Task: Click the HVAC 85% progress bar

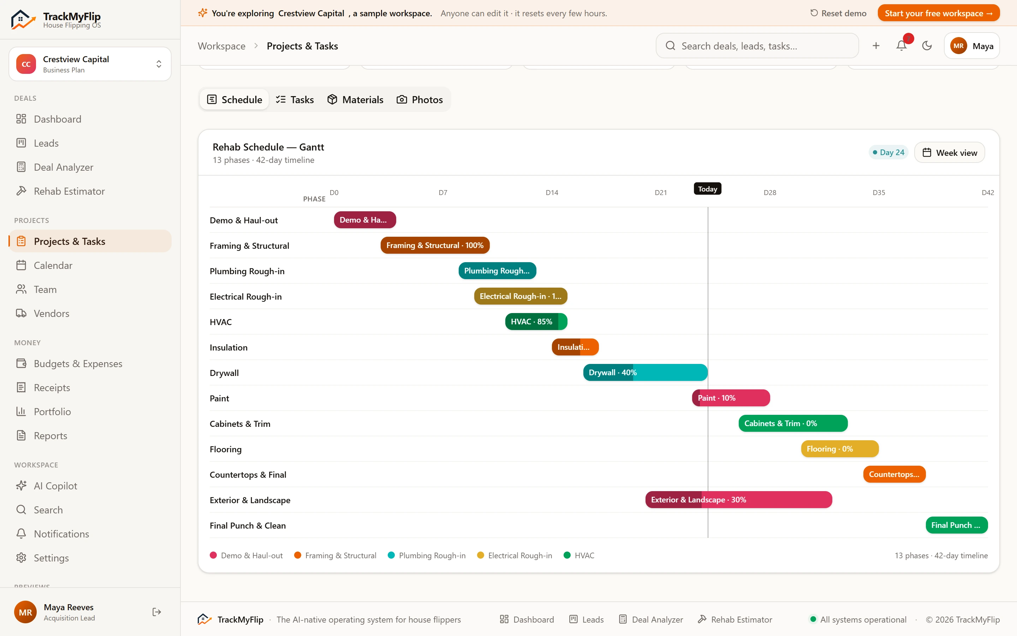Action: 536,322
